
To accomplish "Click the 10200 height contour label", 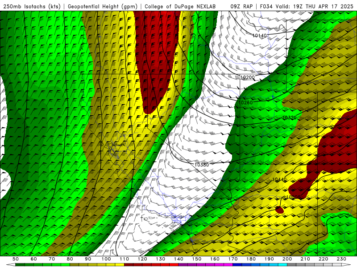I will pos(248,77).
